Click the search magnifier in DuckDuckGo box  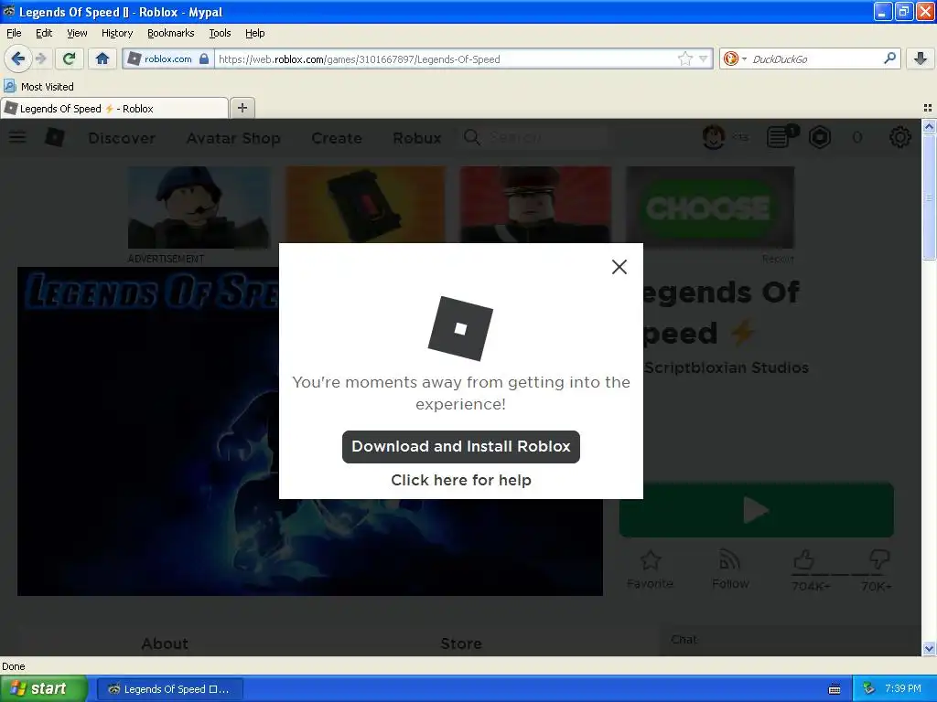pyautogui.click(x=889, y=58)
